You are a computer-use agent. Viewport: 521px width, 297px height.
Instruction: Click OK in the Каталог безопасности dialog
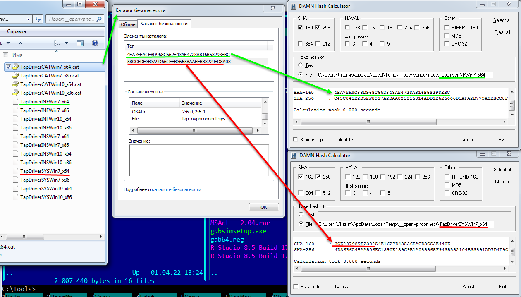click(264, 207)
